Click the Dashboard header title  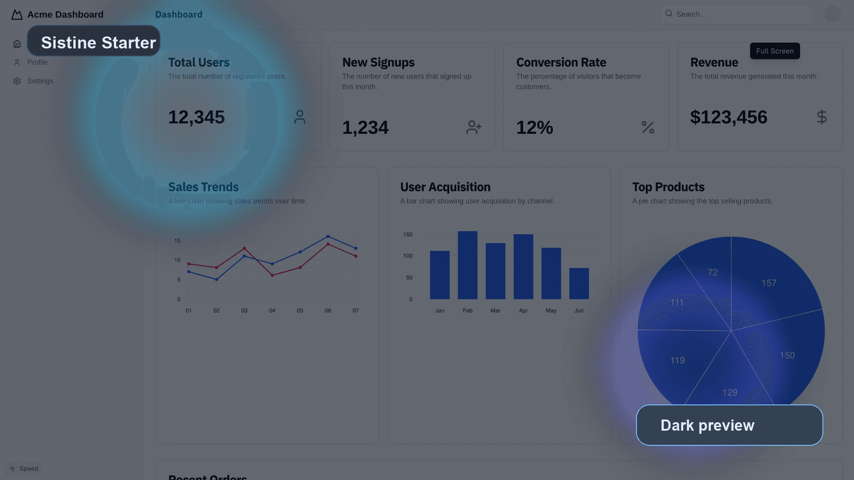pos(179,15)
